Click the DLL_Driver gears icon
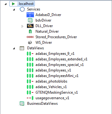 tap(30, 26)
